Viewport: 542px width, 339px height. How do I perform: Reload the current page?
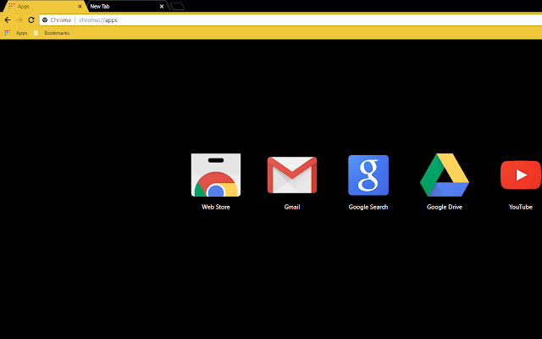tap(31, 20)
